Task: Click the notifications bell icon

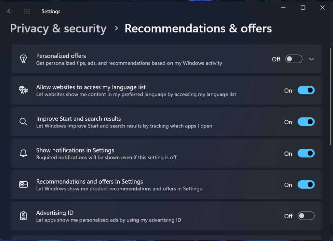Action: coord(23,153)
